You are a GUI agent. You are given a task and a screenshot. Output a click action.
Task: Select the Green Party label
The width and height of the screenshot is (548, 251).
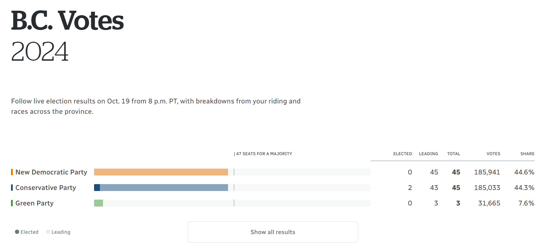pos(34,203)
